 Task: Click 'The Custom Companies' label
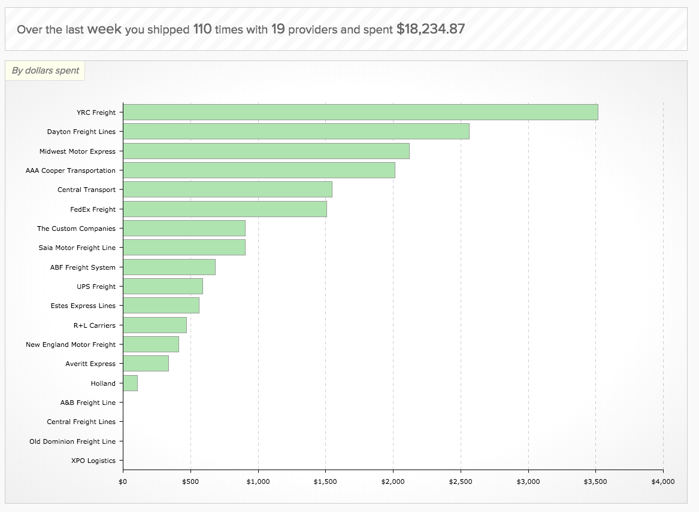(76, 228)
